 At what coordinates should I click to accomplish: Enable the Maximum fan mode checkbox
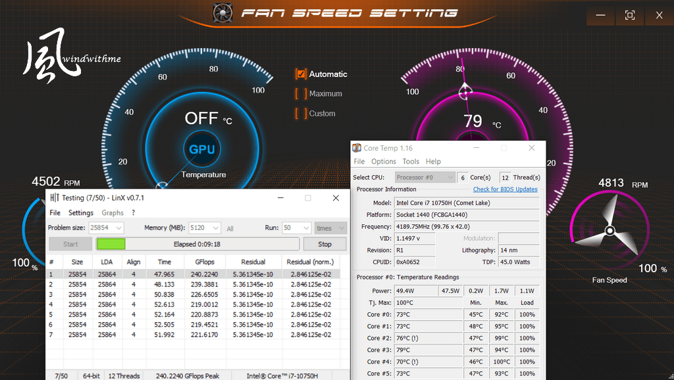(x=301, y=93)
